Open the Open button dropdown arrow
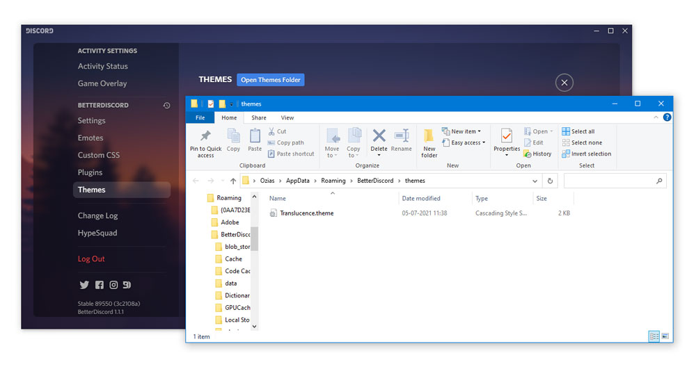 [551, 131]
